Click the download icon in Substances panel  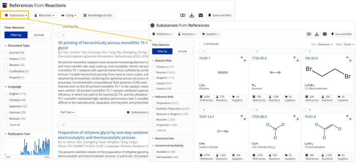[x=317, y=34]
